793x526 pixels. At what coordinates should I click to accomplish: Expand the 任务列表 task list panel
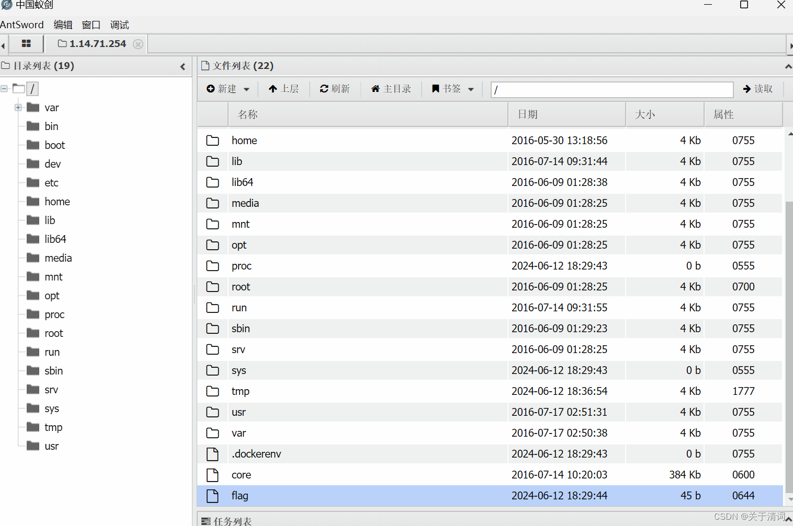coord(788,520)
